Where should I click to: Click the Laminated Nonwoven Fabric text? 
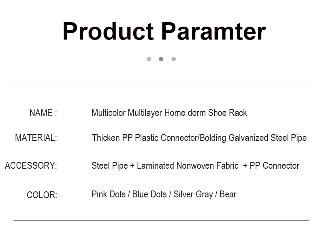[188, 165]
